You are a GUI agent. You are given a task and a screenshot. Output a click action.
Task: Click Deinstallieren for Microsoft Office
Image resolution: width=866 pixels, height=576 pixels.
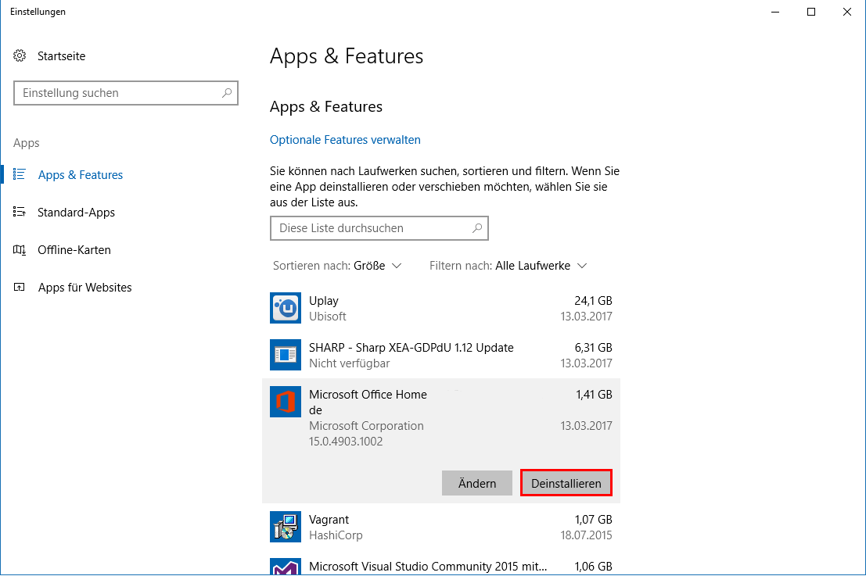point(566,483)
